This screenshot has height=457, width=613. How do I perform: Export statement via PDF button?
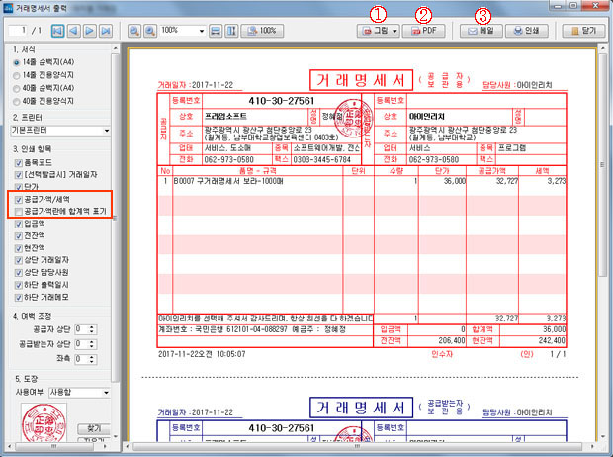(424, 31)
